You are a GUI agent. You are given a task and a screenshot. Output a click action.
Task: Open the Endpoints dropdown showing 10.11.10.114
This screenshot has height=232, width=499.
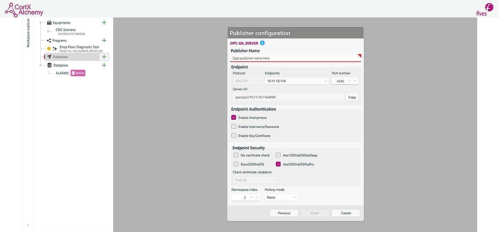click(296, 81)
